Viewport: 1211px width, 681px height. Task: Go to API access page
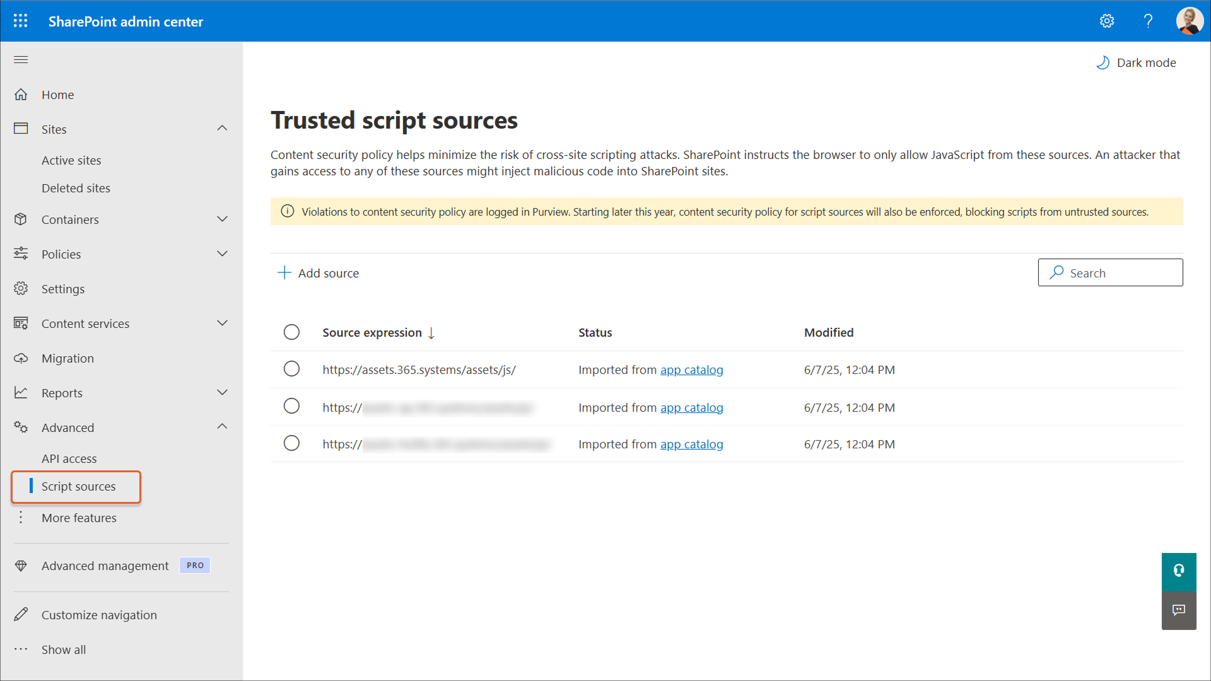pos(69,458)
